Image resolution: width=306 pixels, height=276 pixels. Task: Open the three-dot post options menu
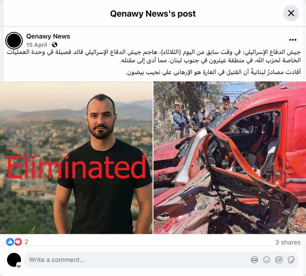[293, 40]
